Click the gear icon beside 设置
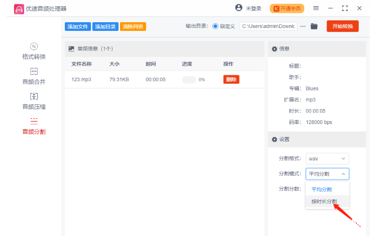The image size is (372, 236). 274,139
